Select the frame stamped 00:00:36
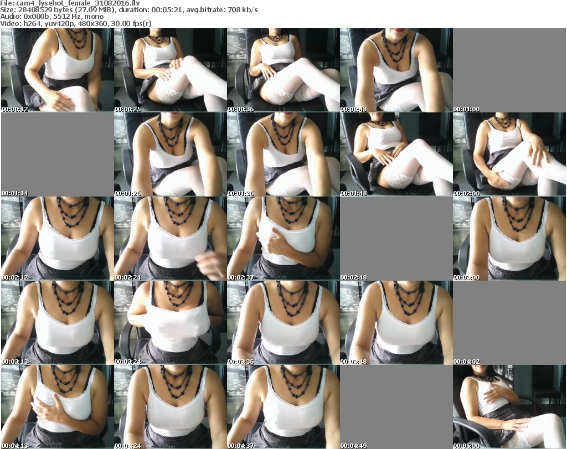This screenshot has width=567, height=449. (283, 70)
